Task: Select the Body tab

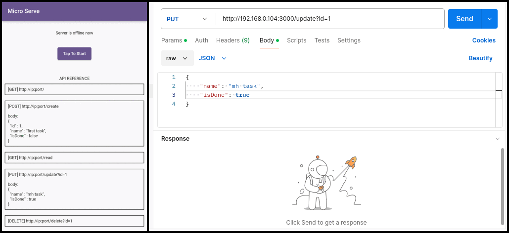Action: click(x=269, y=40)
